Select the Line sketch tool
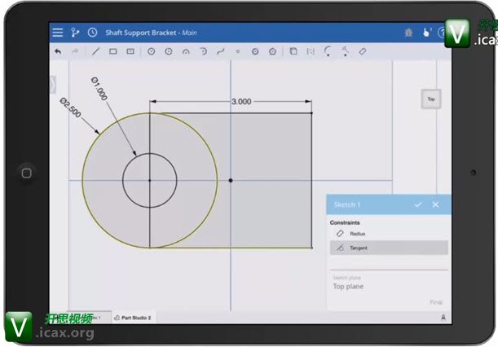Image resolution: width=498 pixels, height=347 pixels. point(95,51)
